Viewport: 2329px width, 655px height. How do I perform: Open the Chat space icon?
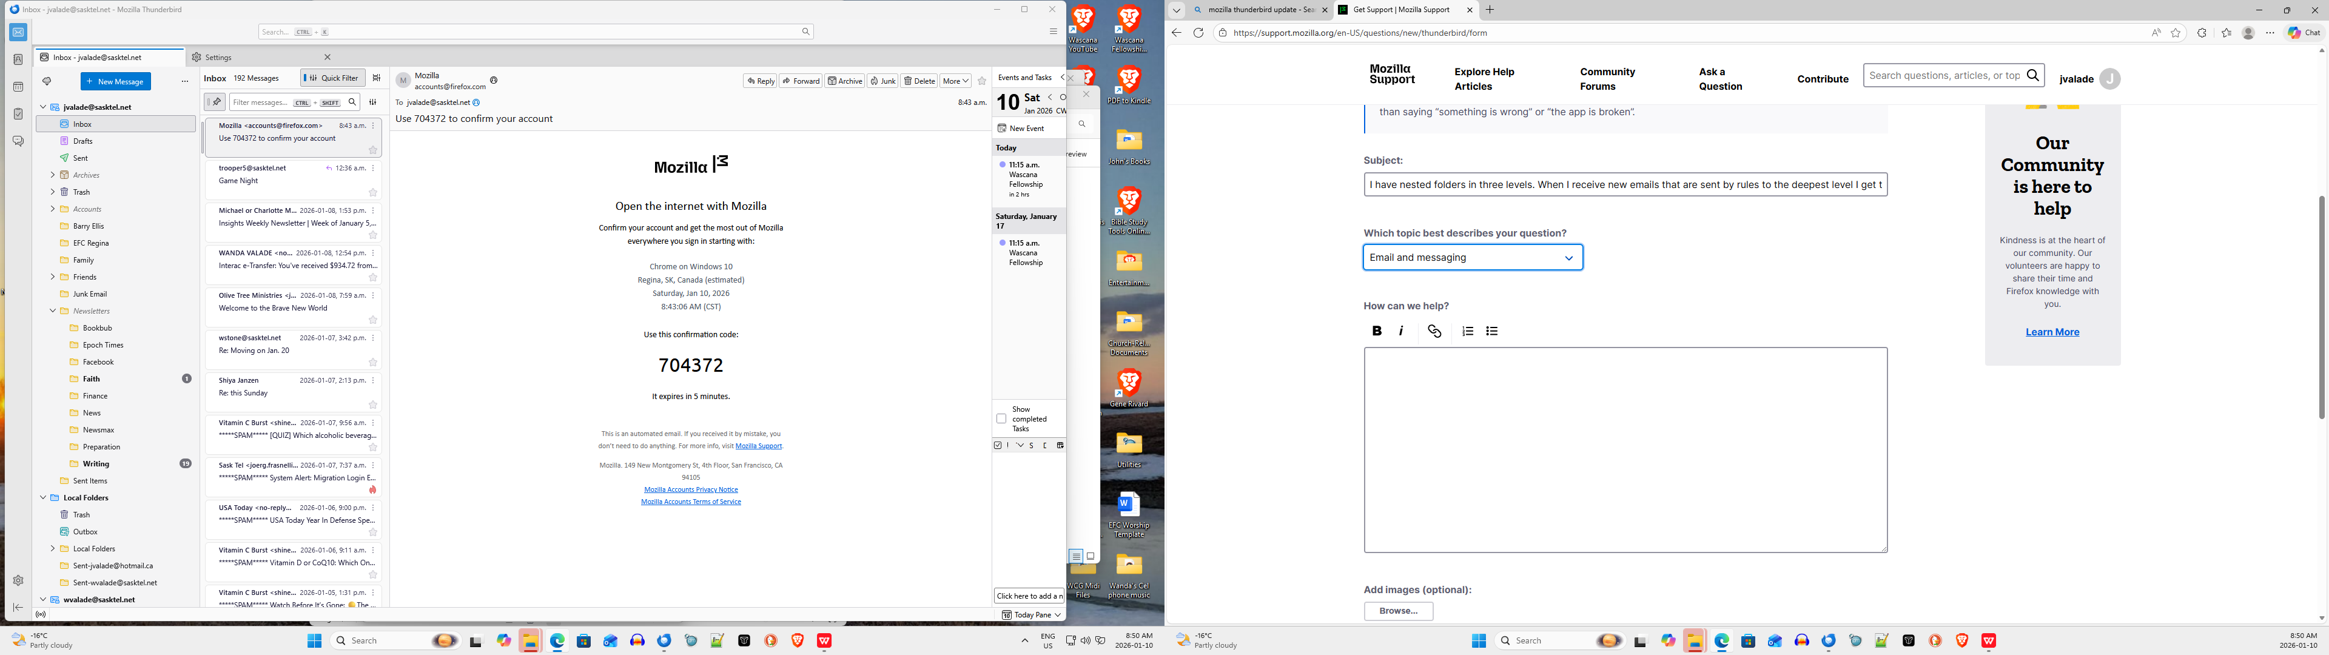pyautogui.click(x=18, y=141)
